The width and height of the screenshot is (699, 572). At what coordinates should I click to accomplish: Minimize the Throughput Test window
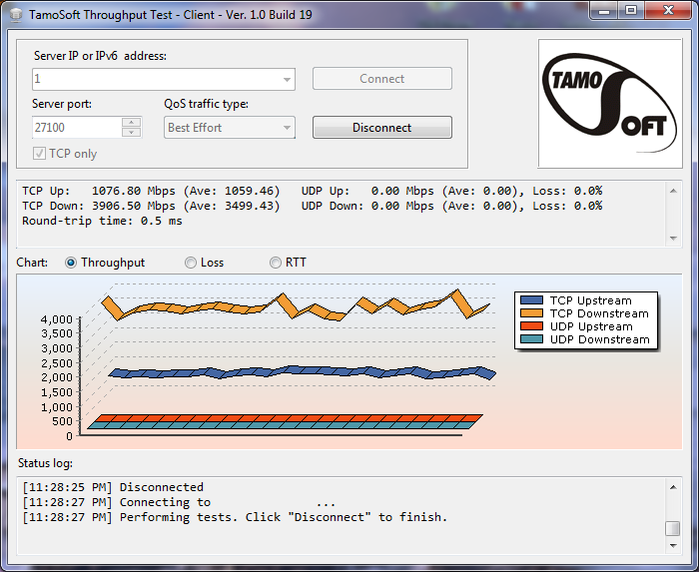(x=604, y=11)
